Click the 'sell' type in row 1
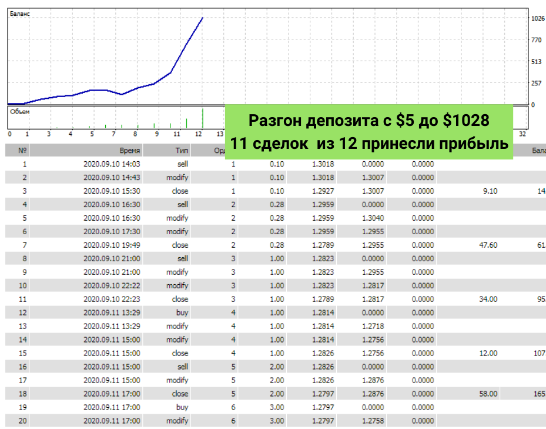This screenshot has width=546, height=429. tap(183, 164)
